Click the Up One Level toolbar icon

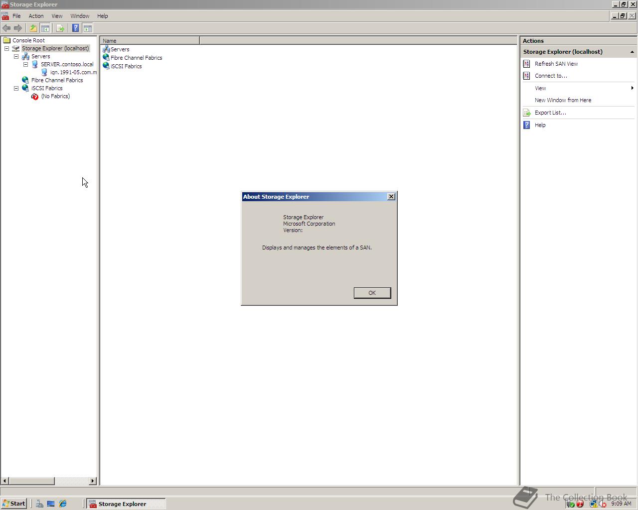coord(33,28)
